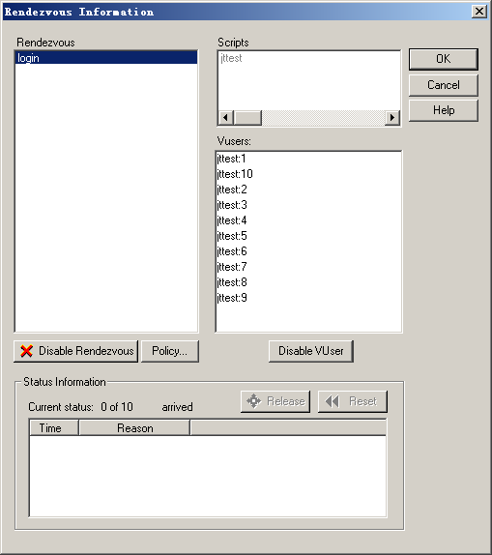Select Vuser jttest:1
The width and height of the screenshot is (492, 555).
tap(231, 159)
